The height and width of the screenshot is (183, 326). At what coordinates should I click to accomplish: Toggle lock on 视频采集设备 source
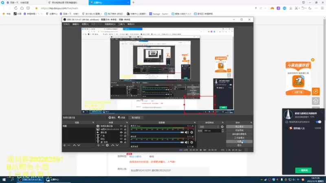point(125,126)
